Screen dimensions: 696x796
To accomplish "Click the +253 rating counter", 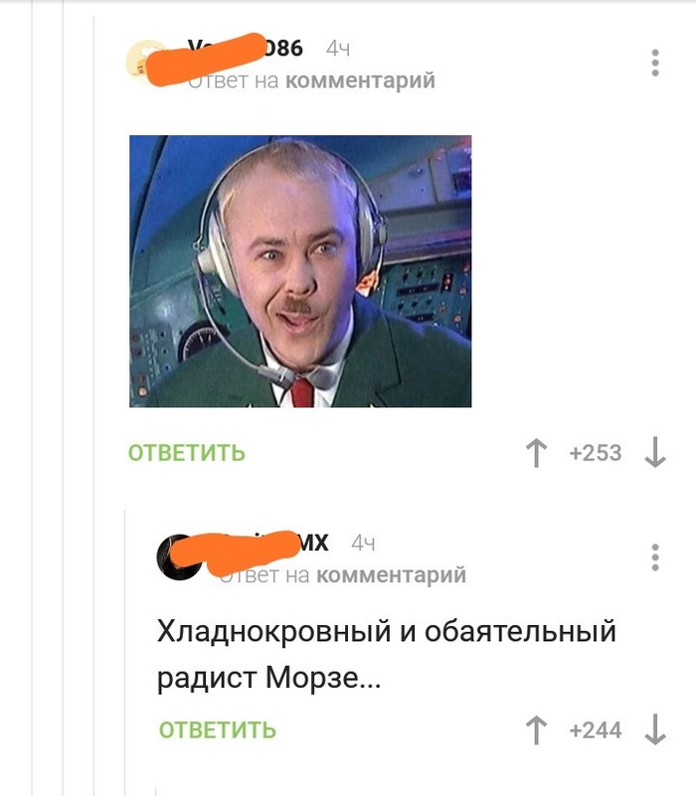I will [596, 453].
